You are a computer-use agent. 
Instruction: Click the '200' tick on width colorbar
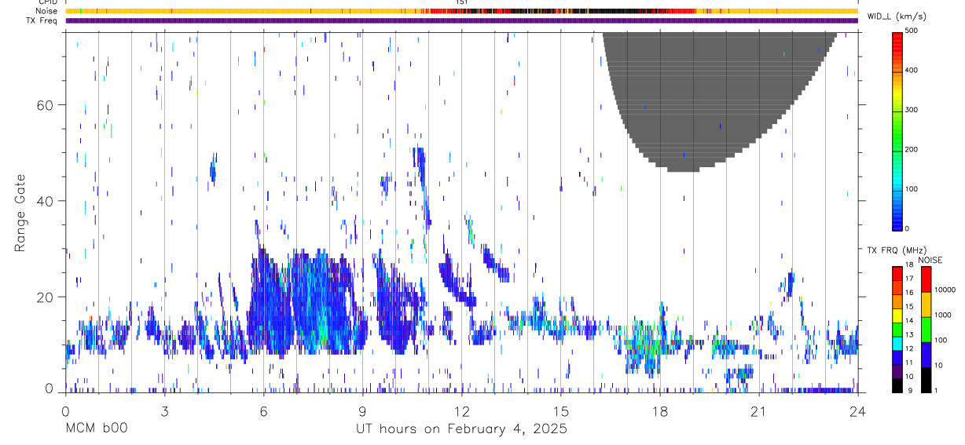coord(912,150)
